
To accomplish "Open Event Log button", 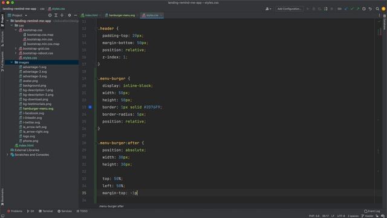I will (x=372, y=211).
